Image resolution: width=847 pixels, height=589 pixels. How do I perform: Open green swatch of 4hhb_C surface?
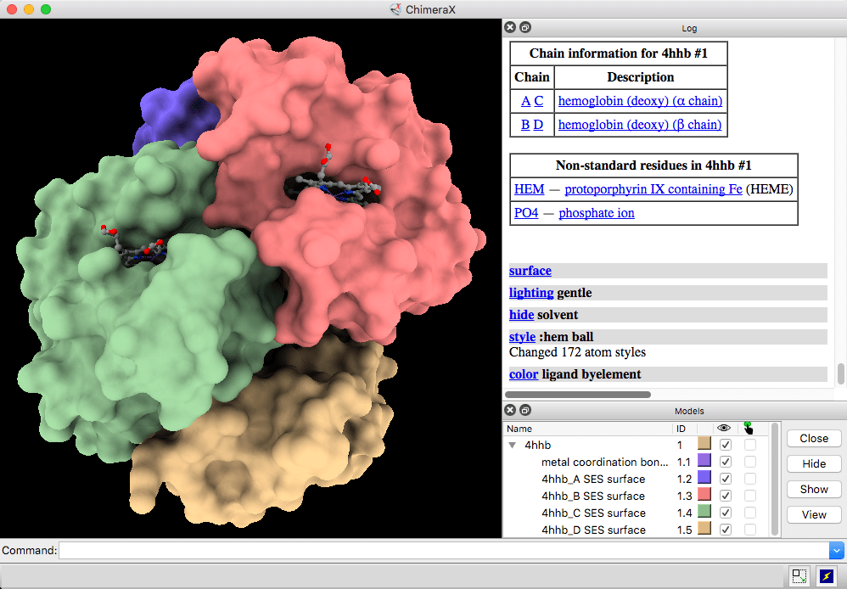[x=704, y=511]
